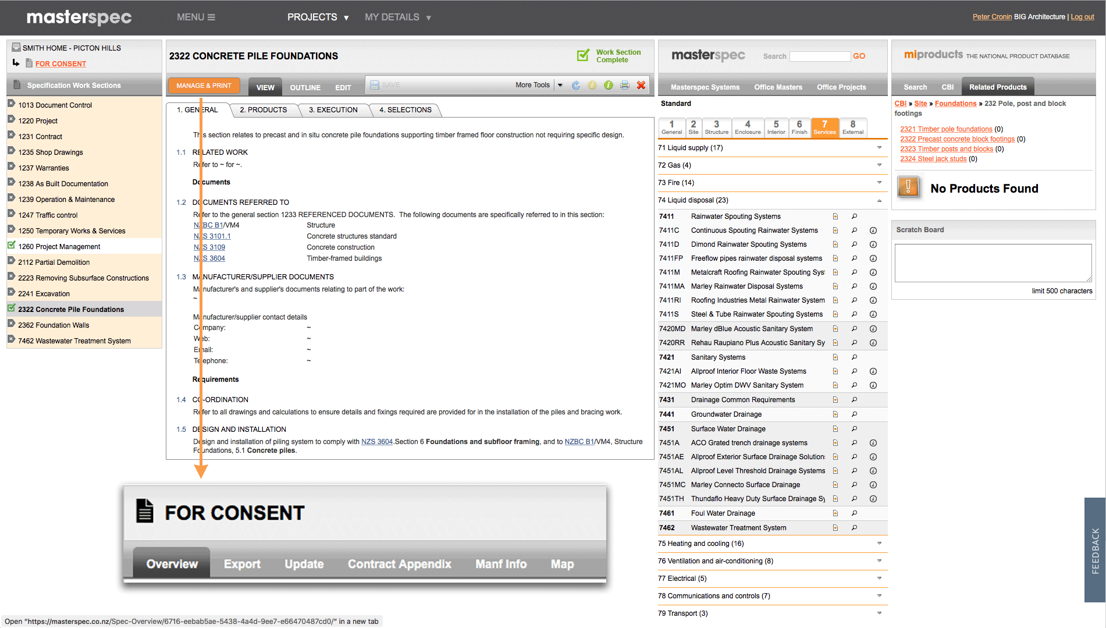This screenshot has height=628, width=1106.
Task: Click the blue refresh icon in the toolbar
Action: [575, 85]
